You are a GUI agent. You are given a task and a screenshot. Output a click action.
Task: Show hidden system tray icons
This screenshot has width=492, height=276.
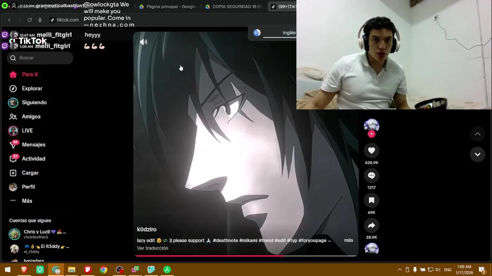(x=399, y=270)
